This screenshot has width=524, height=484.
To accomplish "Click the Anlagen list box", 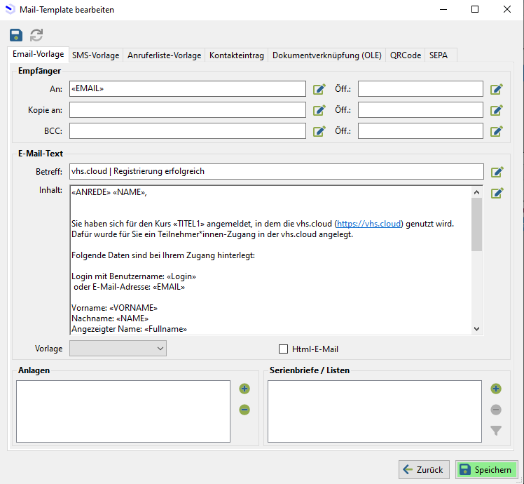I will (x=123, y=411).
